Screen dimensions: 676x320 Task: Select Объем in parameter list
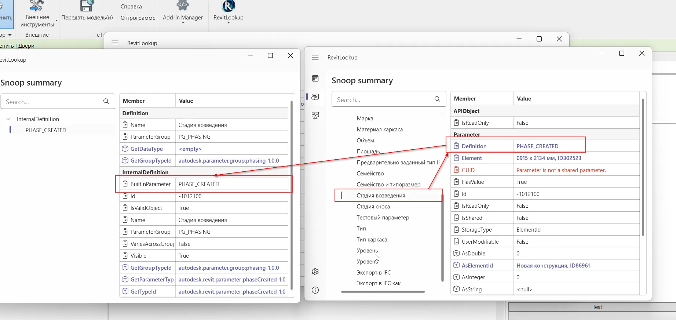(x=365, y=141)
